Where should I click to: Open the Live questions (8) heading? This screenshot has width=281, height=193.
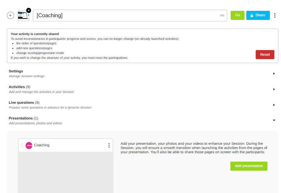tap(24, 103)
